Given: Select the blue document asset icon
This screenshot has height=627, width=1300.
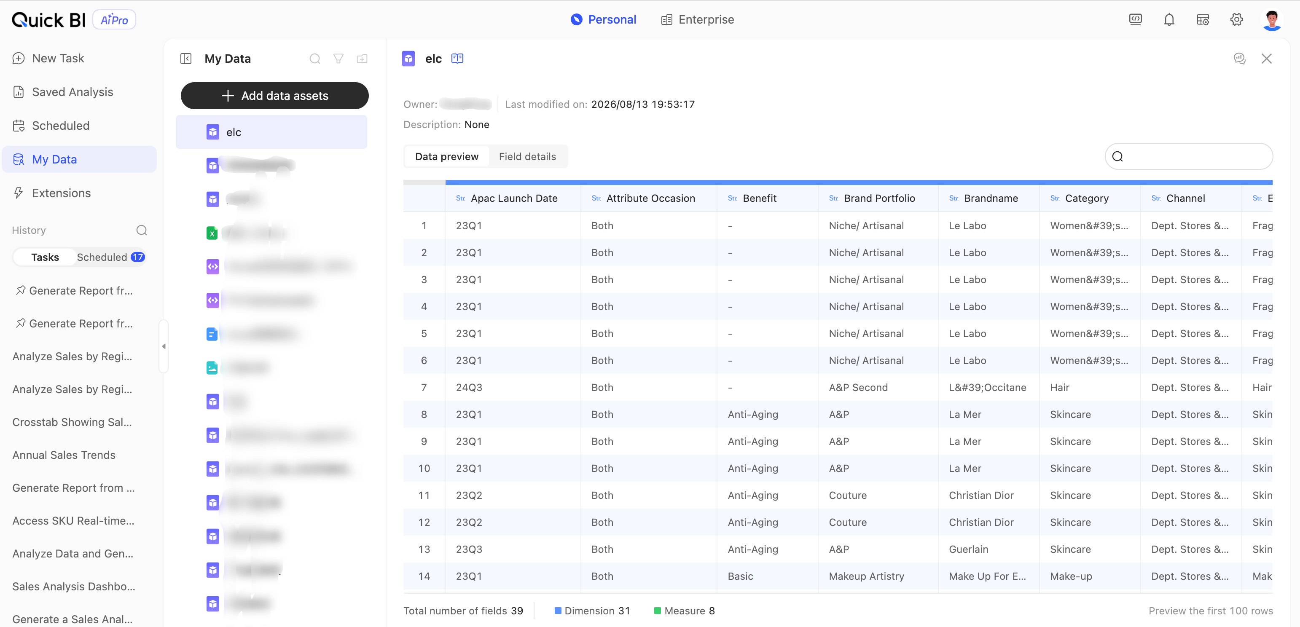Looking at the screenshot, I should (212, 334).
